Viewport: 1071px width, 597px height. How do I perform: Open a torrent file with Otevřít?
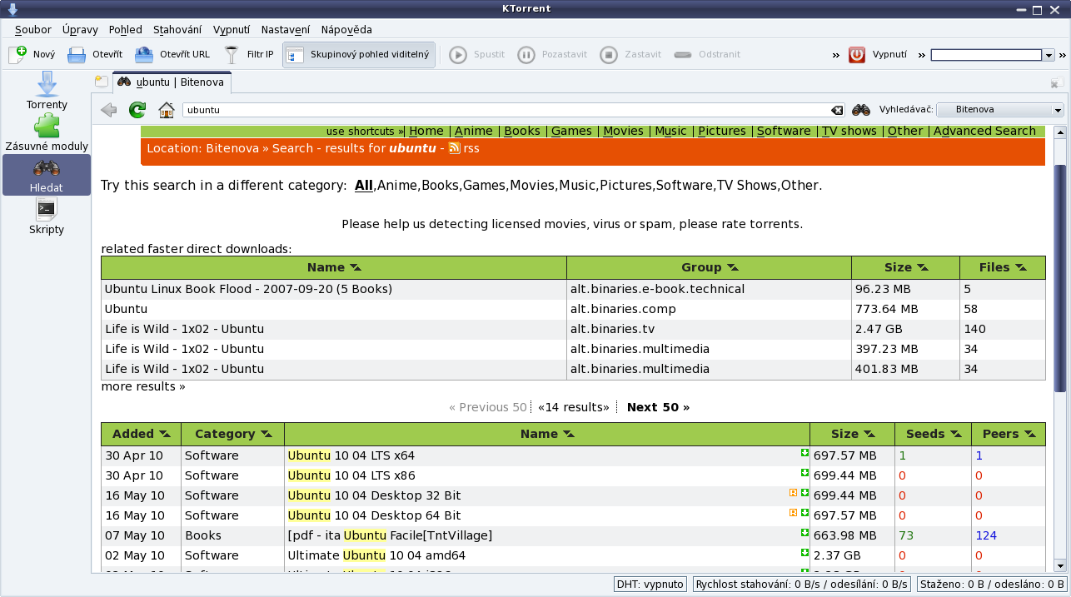tap(94, 55)
